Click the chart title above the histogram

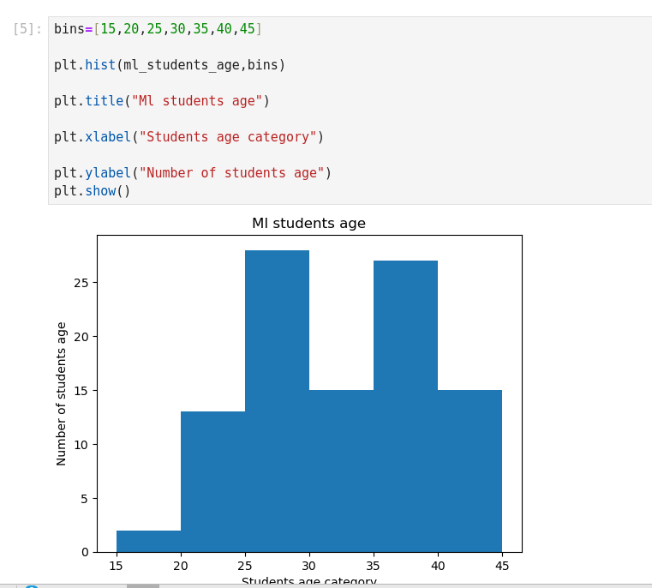(x=308, y=224)
